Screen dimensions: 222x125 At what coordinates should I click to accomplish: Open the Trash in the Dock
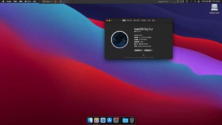coord(132,120)
